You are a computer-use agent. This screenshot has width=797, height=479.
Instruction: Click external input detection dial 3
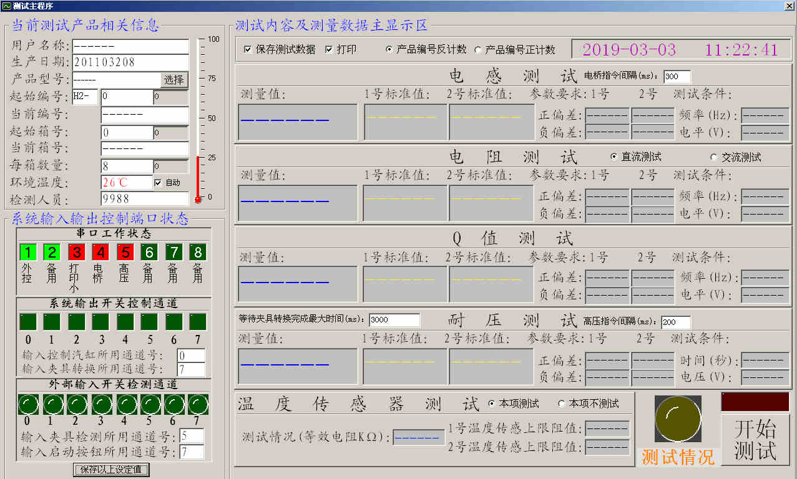tap(100, 404)
